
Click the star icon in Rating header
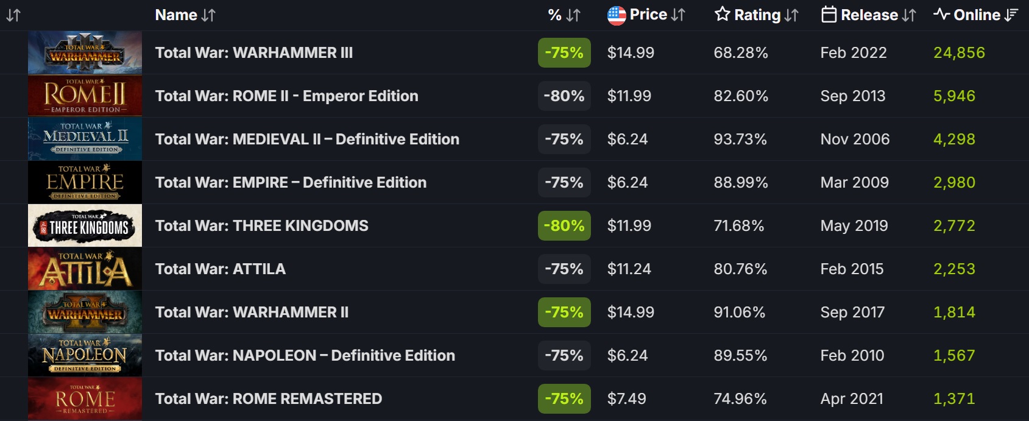pyautogui.click(x=722, y=15)
